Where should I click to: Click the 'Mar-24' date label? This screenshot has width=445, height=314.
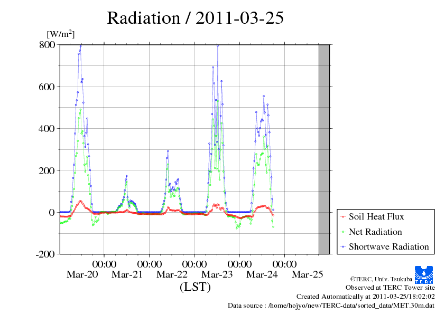tap(262, 274)
